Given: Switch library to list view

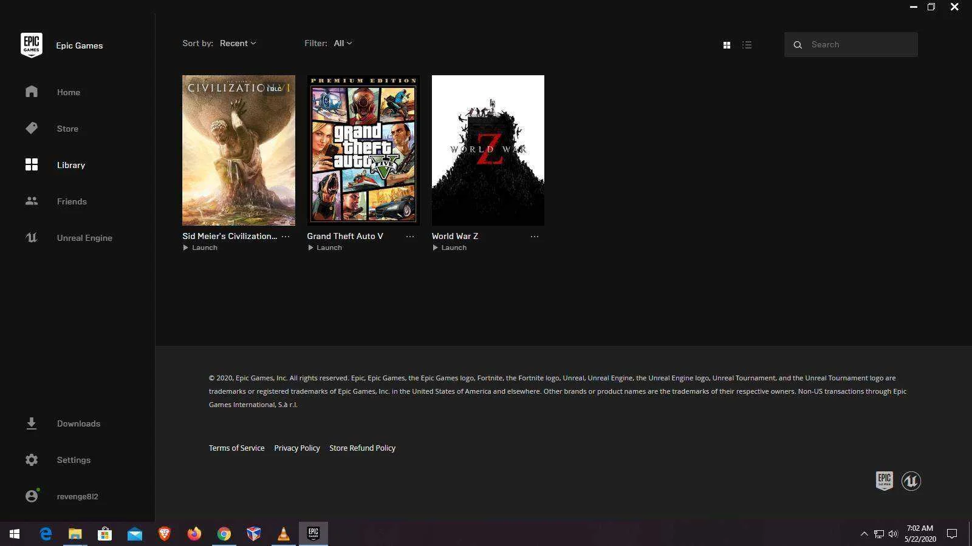Looking at the screenshot, I should [x=747, y=45].
